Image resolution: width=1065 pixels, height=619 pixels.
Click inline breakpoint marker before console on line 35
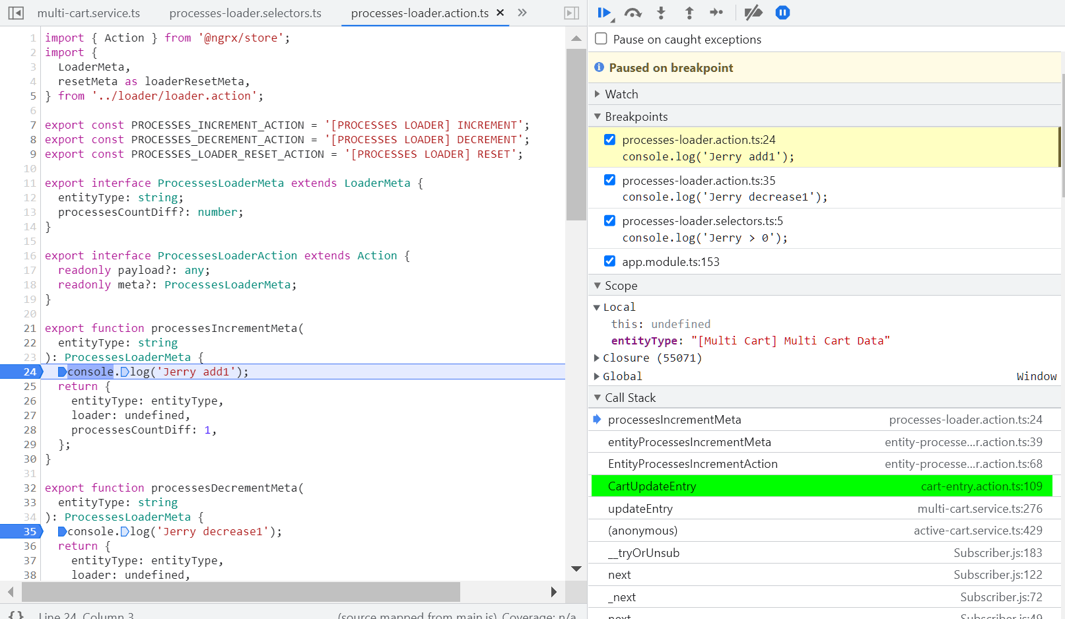[x=62, y=532]
